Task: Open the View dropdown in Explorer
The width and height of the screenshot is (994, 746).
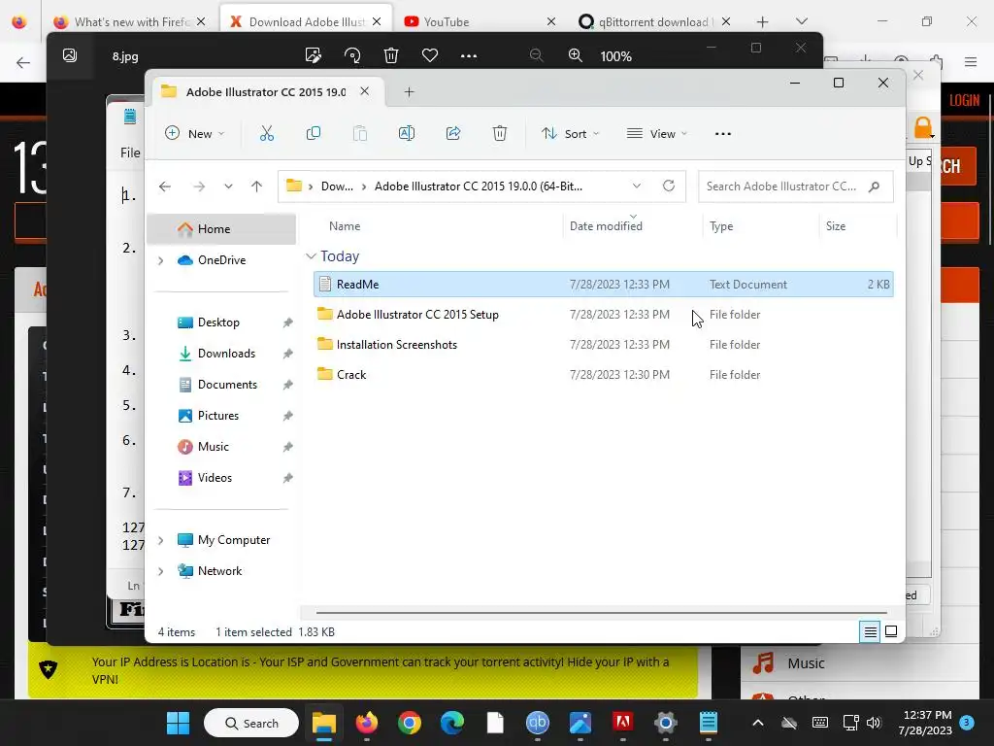Action: (657, 134)
